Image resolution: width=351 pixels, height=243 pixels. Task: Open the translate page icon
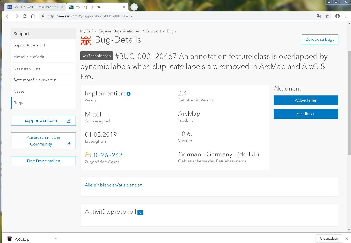coord(319,16)
